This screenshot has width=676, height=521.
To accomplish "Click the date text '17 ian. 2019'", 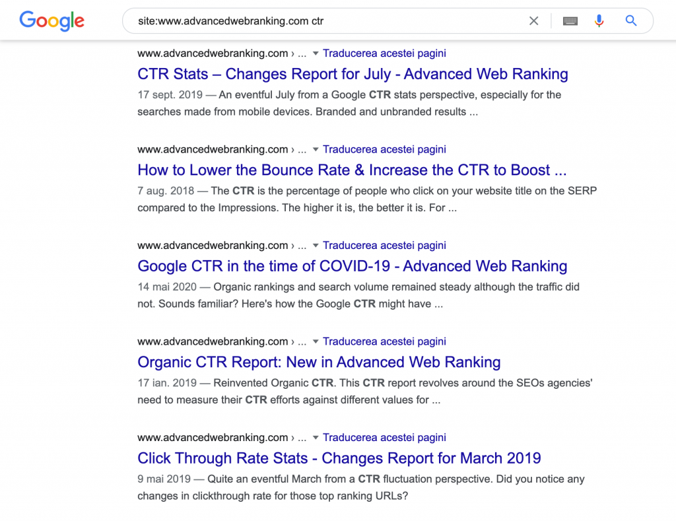I will [x=167, y=383].
